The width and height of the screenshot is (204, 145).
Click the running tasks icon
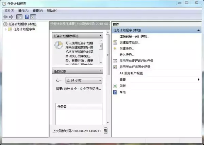115,61
